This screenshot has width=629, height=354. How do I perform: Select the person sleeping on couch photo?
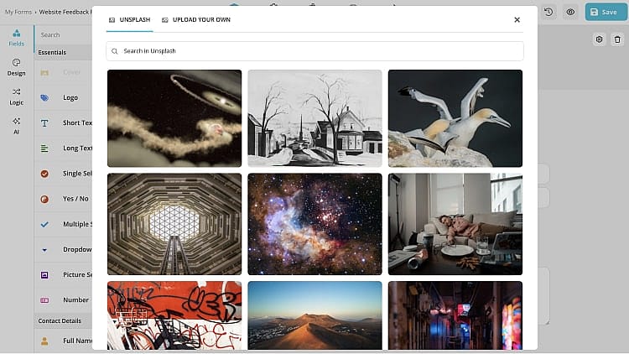[455, 224]
